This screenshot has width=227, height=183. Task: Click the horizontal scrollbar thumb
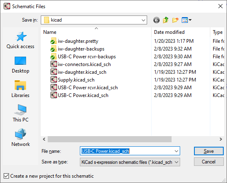tap(110, 139)
